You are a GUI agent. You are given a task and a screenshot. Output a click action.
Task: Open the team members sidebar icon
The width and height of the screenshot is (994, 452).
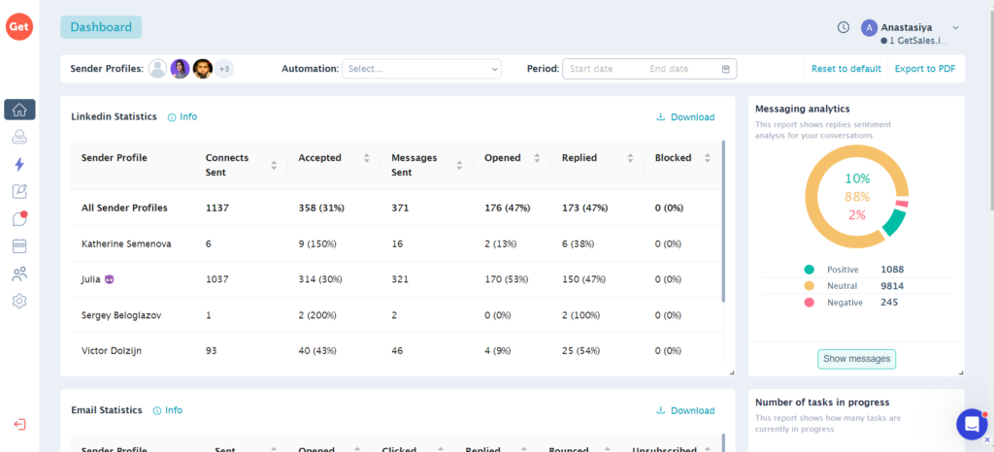click(x=19, y=274)
